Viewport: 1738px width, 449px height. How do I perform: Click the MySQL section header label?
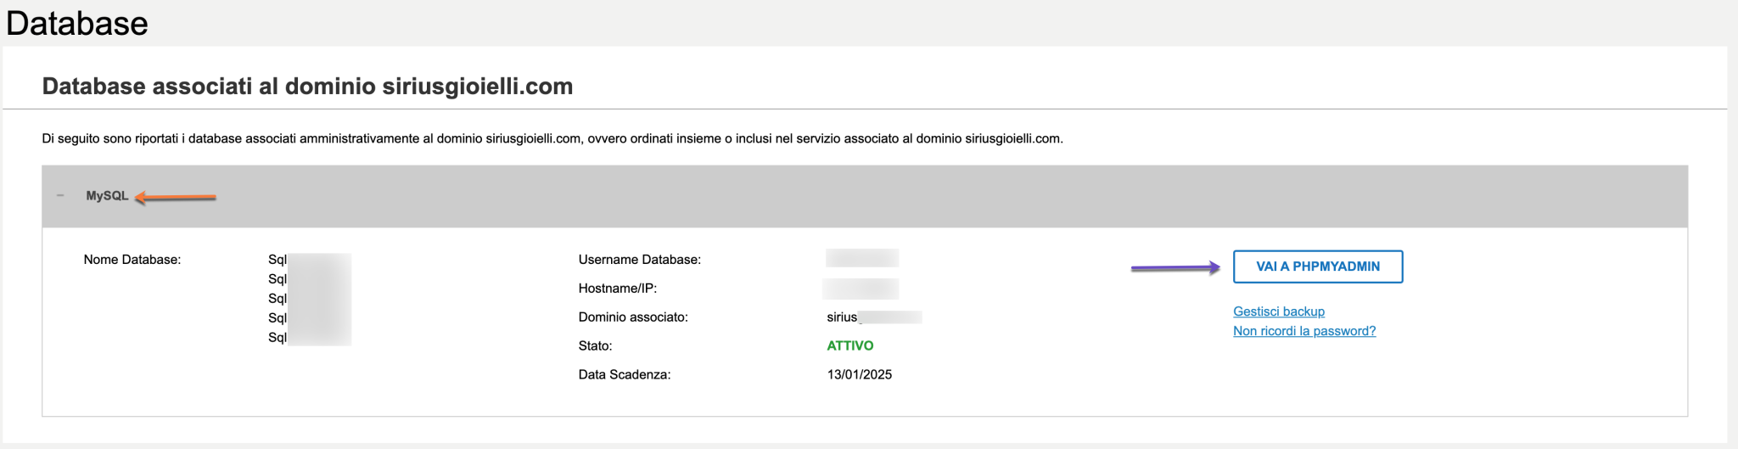tap(107, 196)
